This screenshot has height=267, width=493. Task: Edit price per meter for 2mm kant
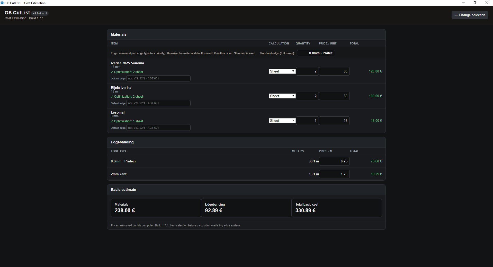[x=334, y=174]
